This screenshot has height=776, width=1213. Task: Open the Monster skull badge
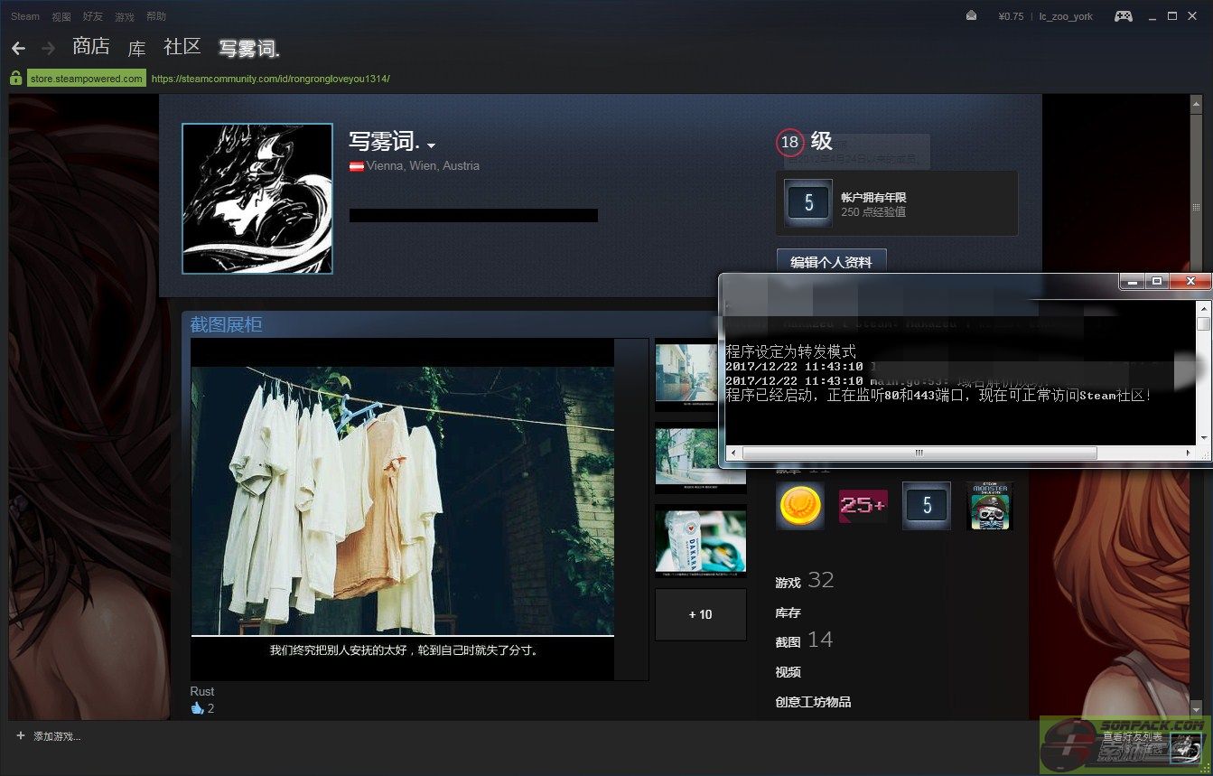[x=990, y=506]
